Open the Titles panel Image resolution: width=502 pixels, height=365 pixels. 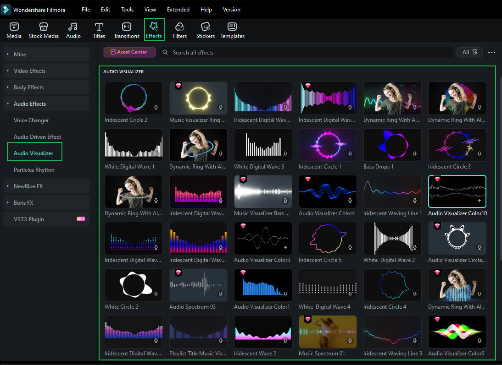(99, 30)
